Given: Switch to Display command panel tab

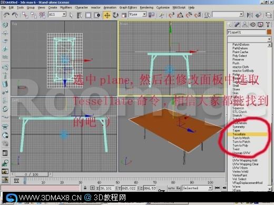Looking at the screenshot, I should tap(260, 25).
